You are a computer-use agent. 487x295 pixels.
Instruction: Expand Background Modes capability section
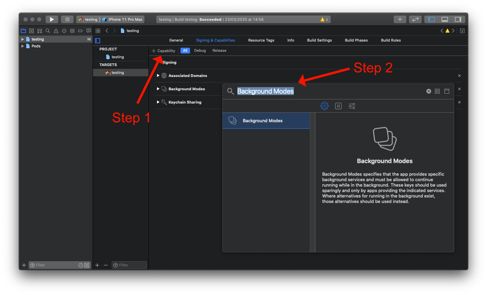tap(158, 89)
